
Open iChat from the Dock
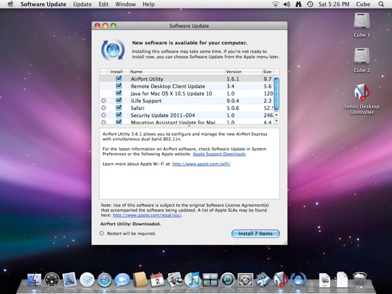point(122,279)
